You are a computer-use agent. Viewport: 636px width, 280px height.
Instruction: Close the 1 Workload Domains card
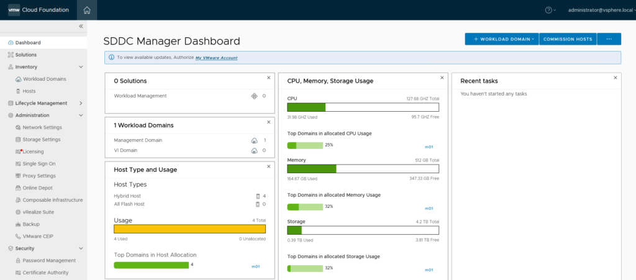pos(268,122)
